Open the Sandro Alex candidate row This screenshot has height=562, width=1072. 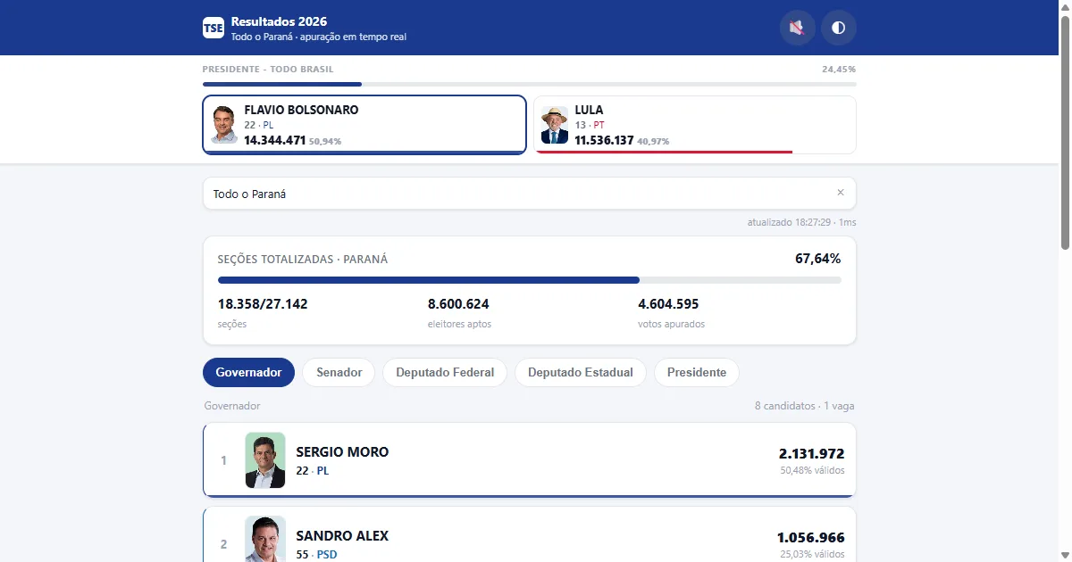coord(529,534)
